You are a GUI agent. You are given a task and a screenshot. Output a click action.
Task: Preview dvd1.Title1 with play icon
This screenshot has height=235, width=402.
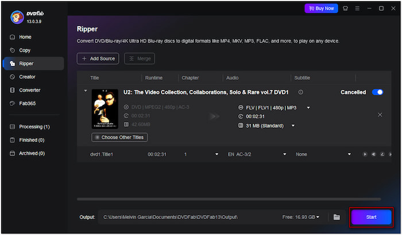click(x=365, y=154)
